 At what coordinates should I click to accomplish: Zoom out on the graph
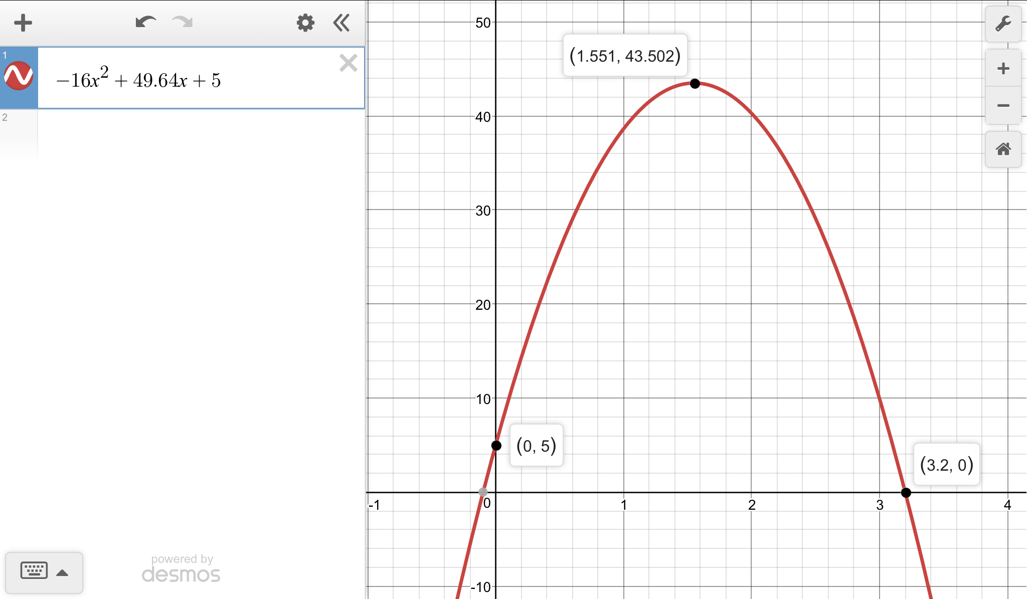pos(1003,106)
